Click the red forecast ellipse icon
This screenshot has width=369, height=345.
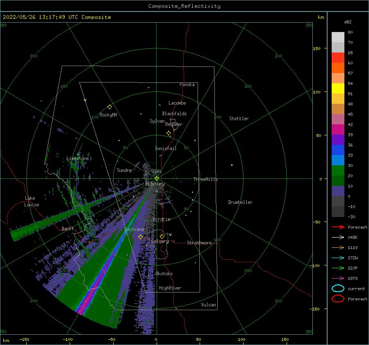338,299
